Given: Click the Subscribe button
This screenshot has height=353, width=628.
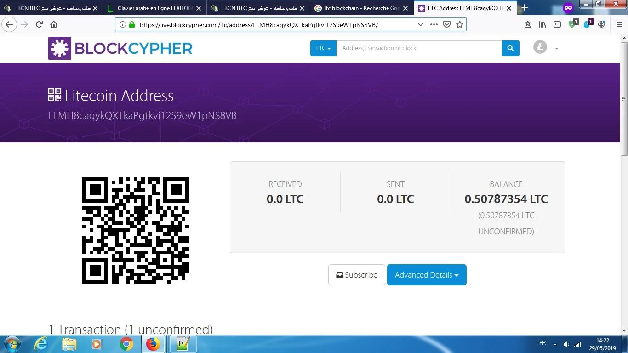Looking at the screenshot, I should pyautogui.click(x=357, y=275).
